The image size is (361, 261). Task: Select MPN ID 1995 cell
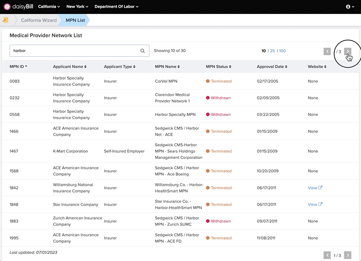(14, 238)
